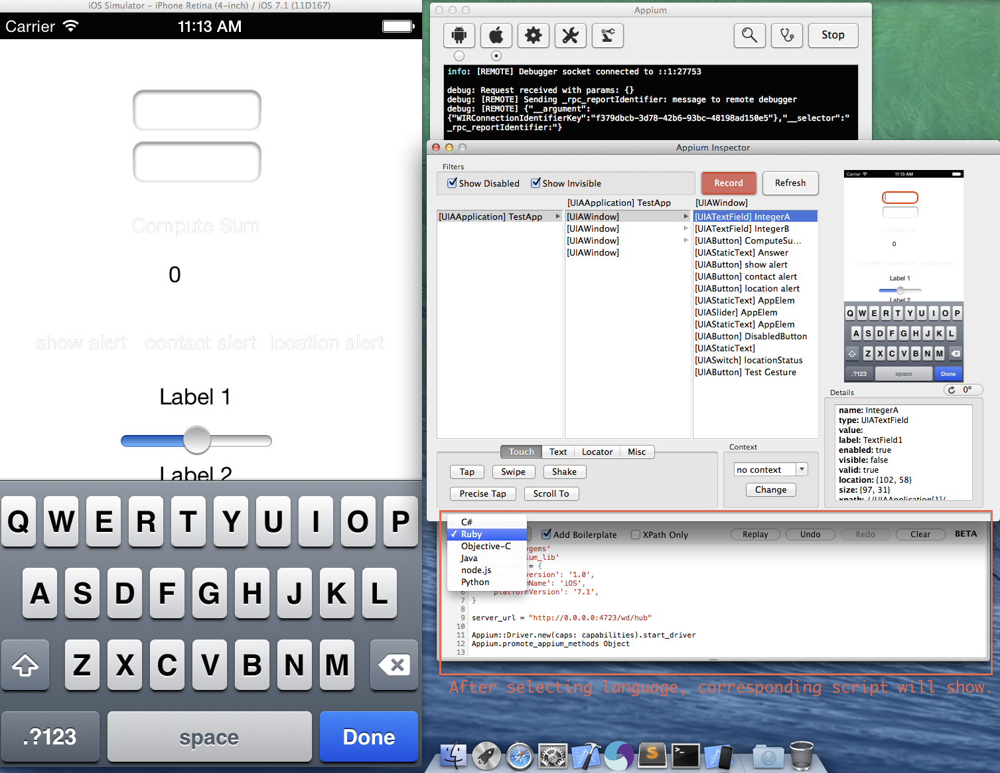Expand TestApp application in first tree column
1000x773 pixels.
(558, 216)
